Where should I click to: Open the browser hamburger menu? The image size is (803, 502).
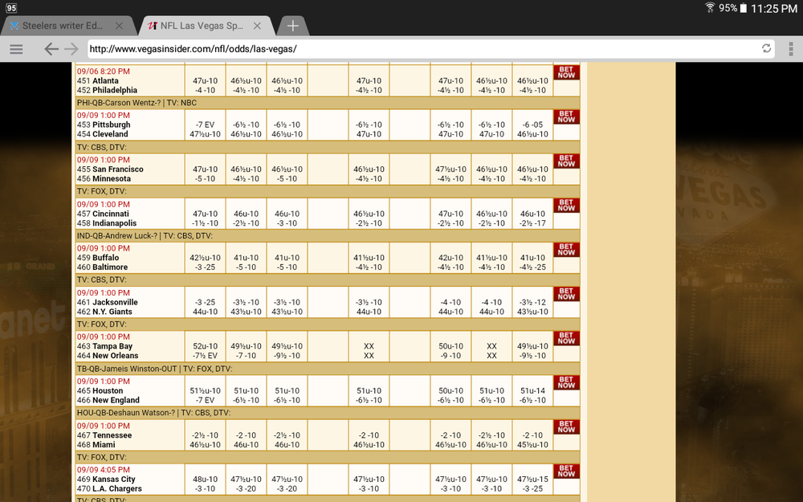point(16,49)
